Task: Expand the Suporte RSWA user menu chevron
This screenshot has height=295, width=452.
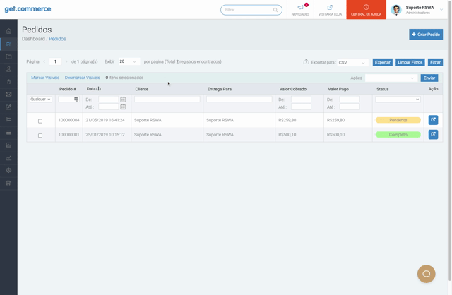Action: coord(441,9)
